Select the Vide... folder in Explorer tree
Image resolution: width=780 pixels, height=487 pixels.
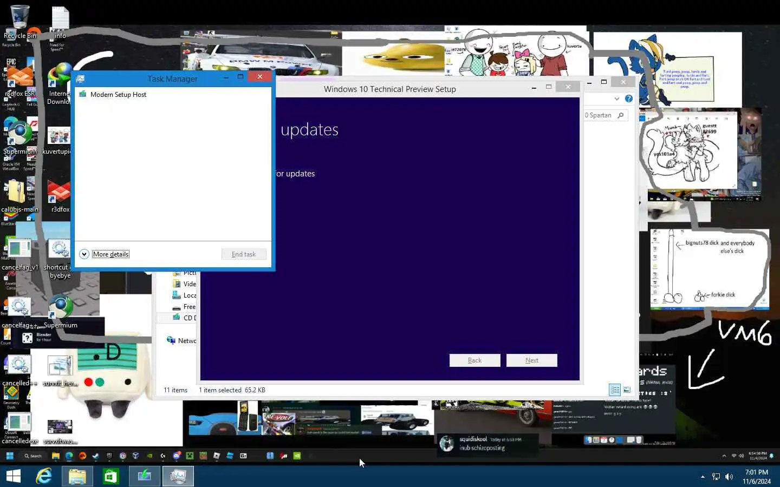[184, 284]
